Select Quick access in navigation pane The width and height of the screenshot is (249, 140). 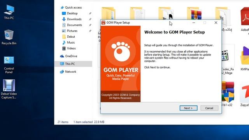pos(73,7)
